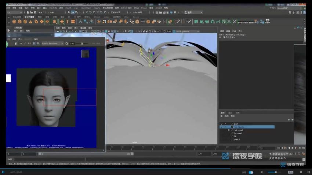312x175 pixels.
Task: Select the polygon sphere shelf icon
Action: [14, 22]
